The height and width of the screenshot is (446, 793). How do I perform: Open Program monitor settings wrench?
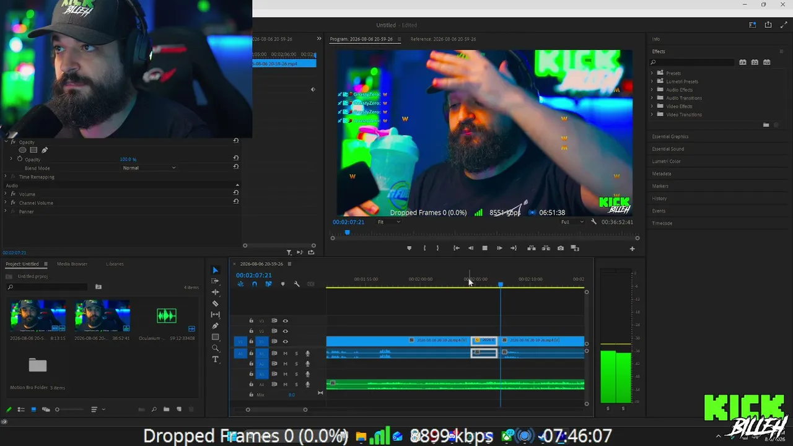(x=594, y=222)
